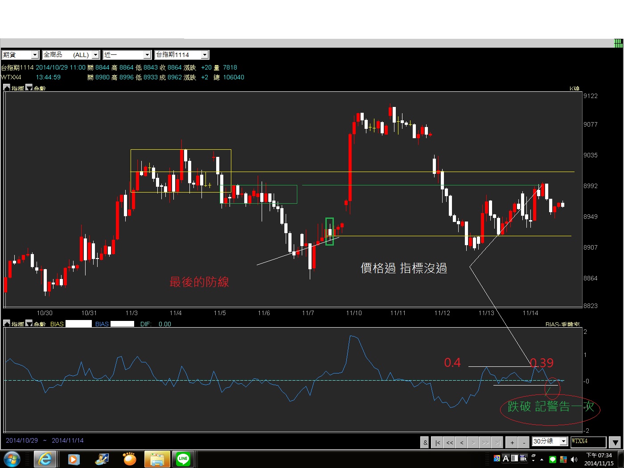Click the BIAS-乖離率 indicator label
Viewport: 624px width, 468px height.
pos(562,324)
